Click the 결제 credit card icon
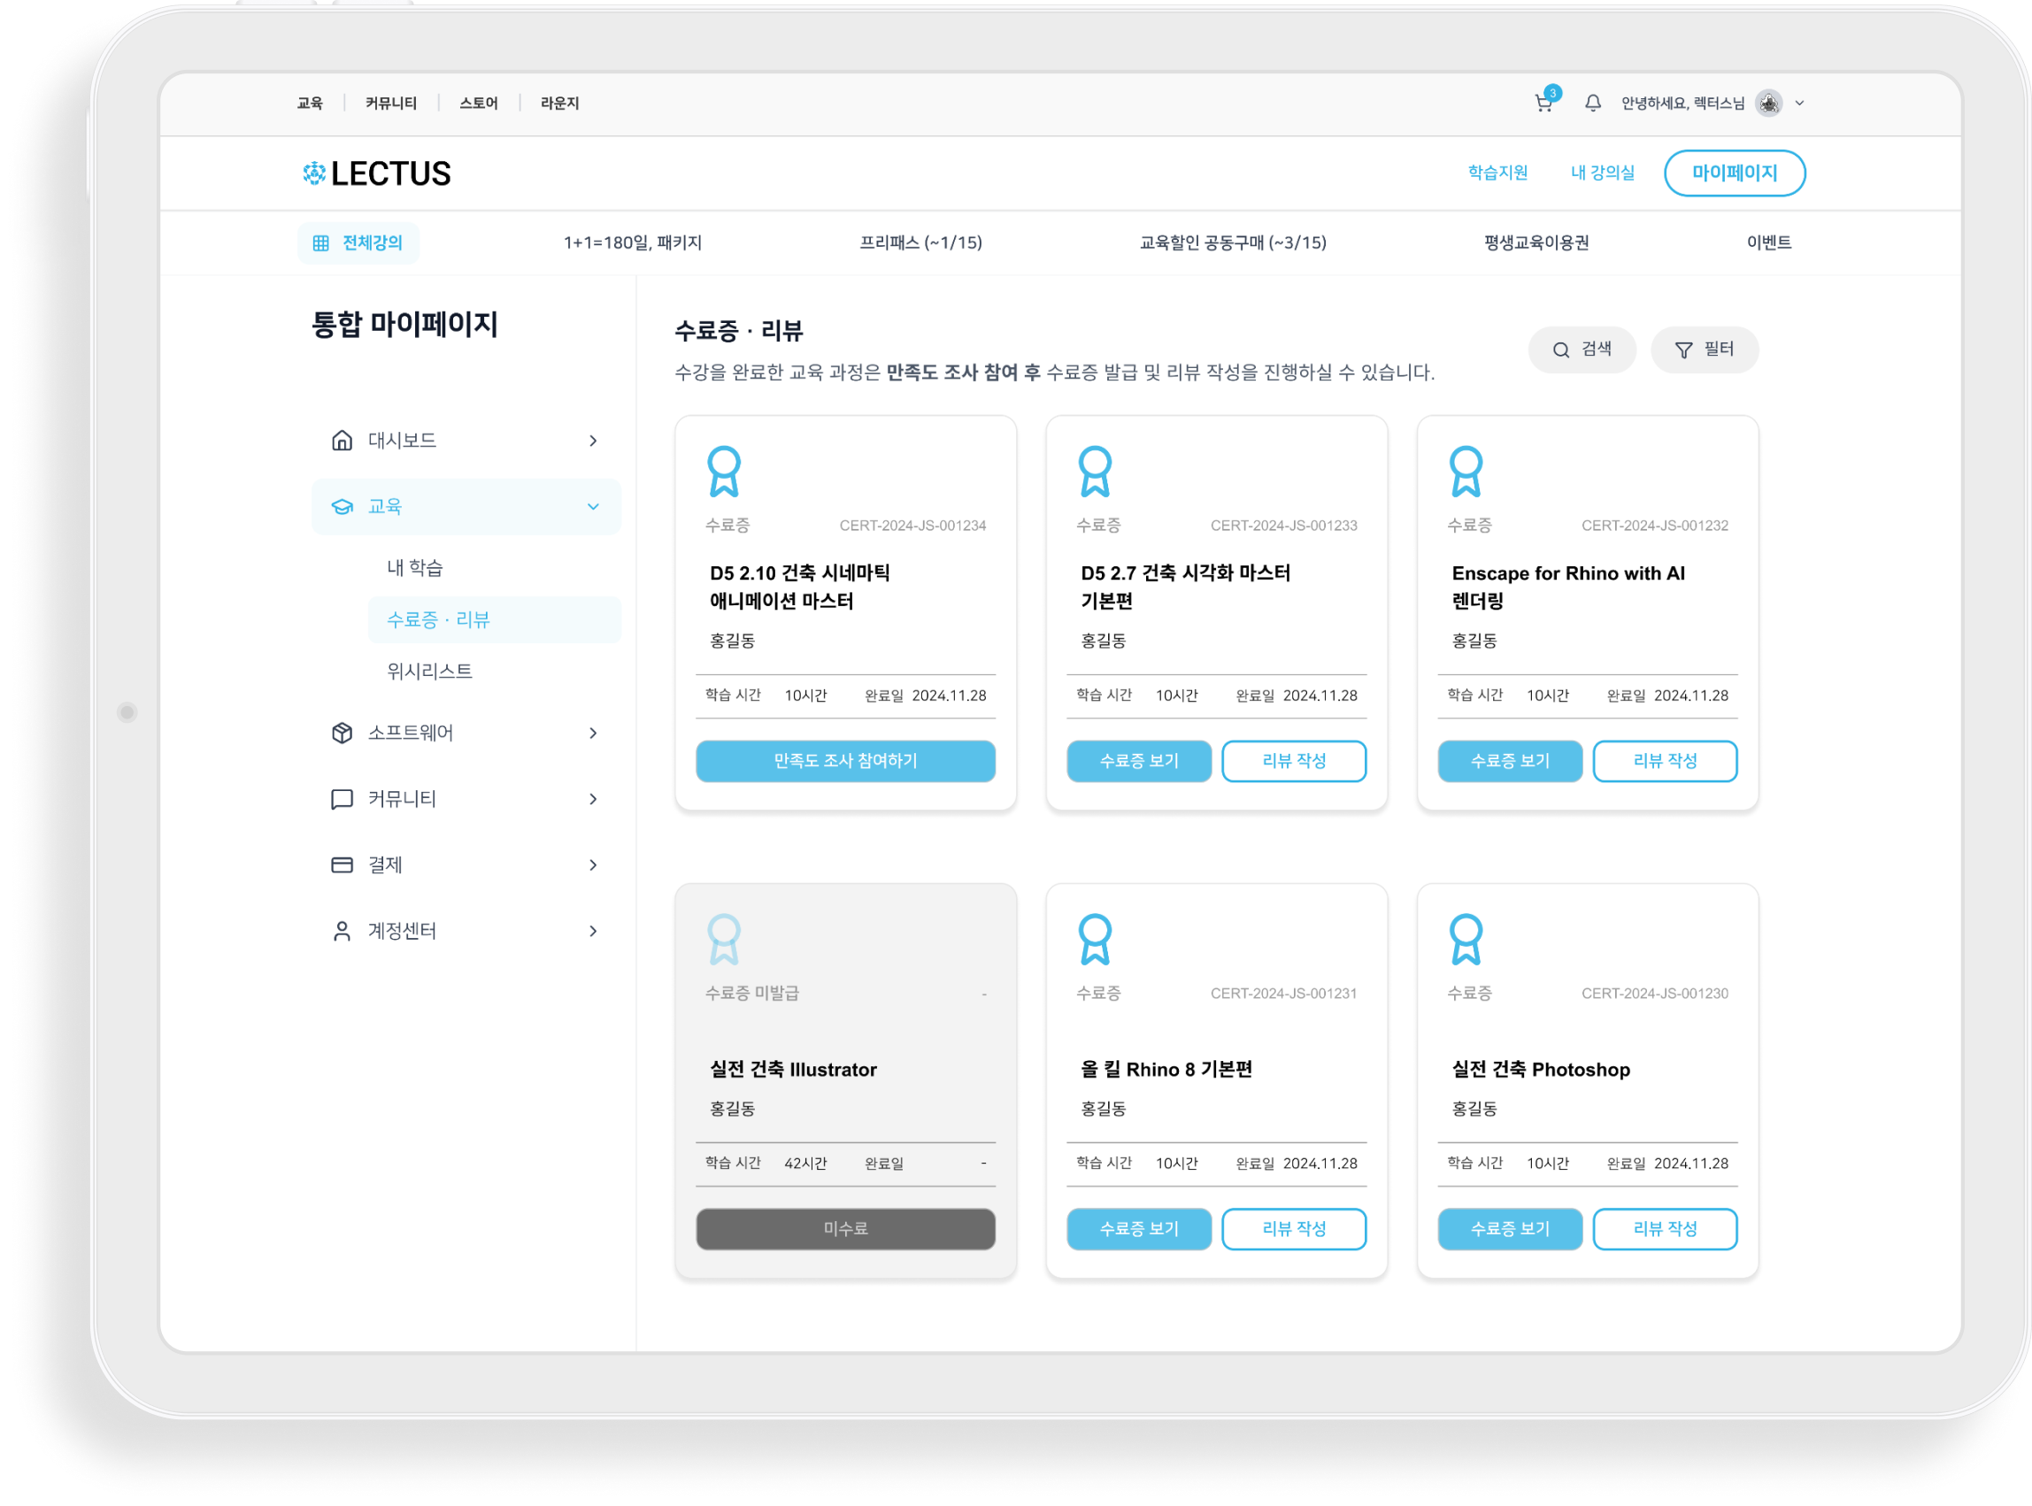 pos(342,864)
